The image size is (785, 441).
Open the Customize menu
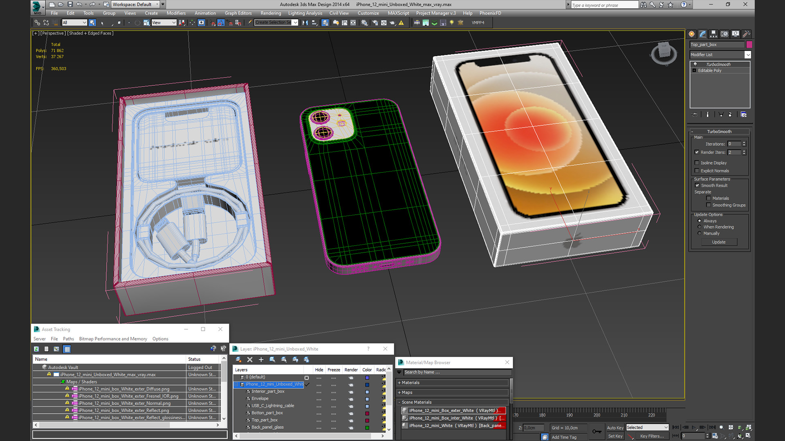click(368, 13)
